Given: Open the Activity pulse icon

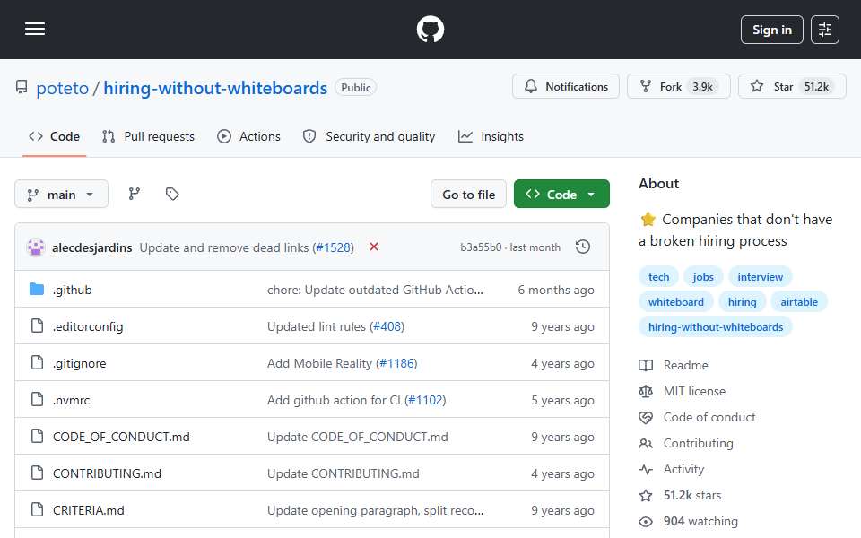Looking at the screenshot, I should 646,469.
